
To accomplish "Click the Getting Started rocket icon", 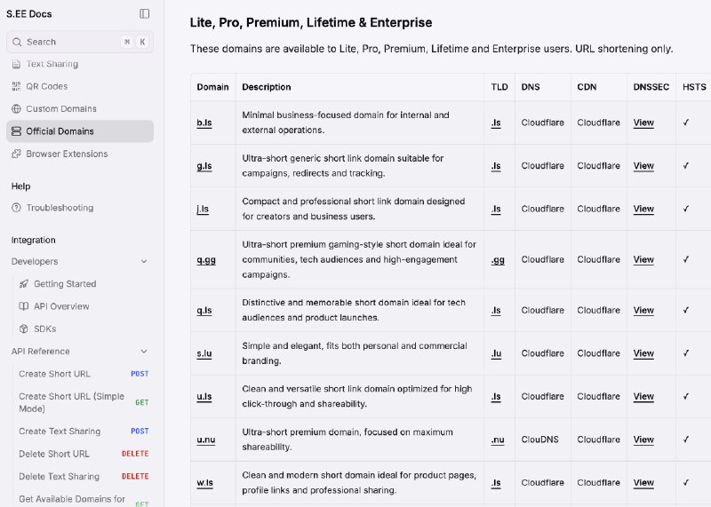I will [x=24, y=284].
